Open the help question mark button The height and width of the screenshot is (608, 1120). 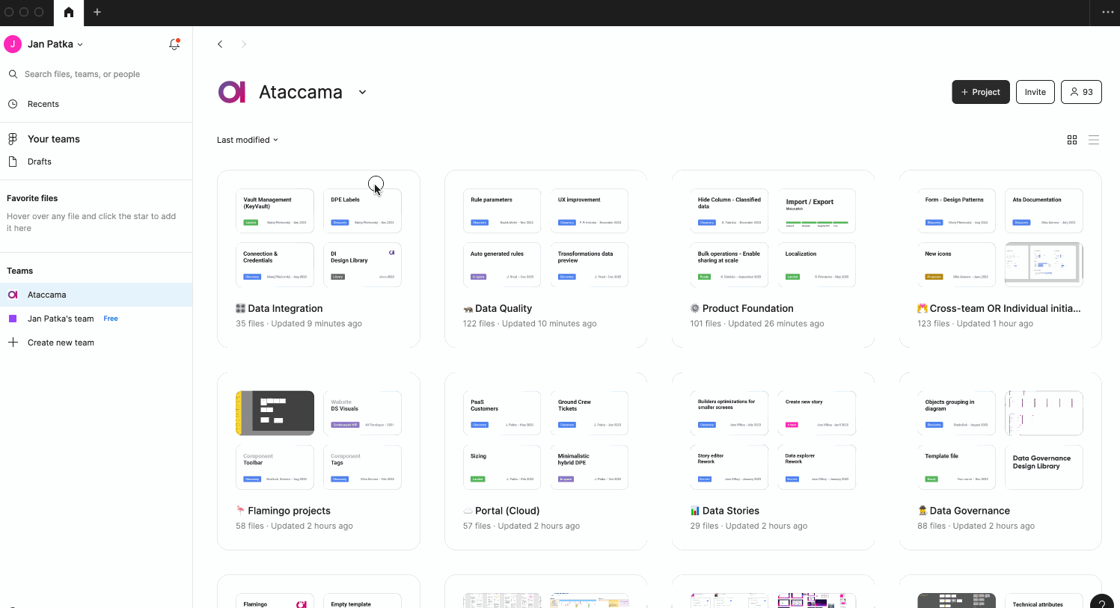pos(1101,601)
